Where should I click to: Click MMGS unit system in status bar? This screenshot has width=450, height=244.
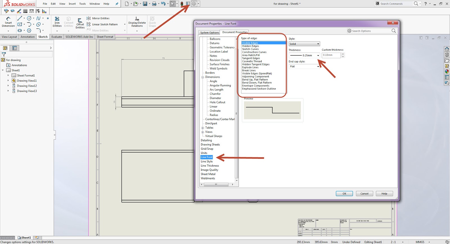(x=420, y=242)
